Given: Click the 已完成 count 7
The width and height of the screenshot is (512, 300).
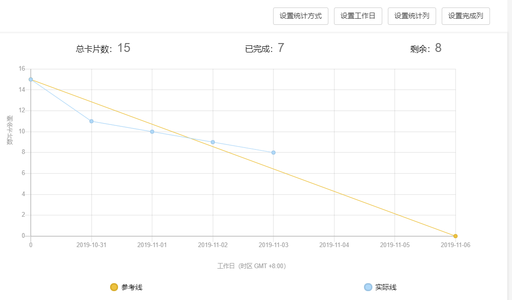Looking at the screenshot, I should (x=281, y=48).
